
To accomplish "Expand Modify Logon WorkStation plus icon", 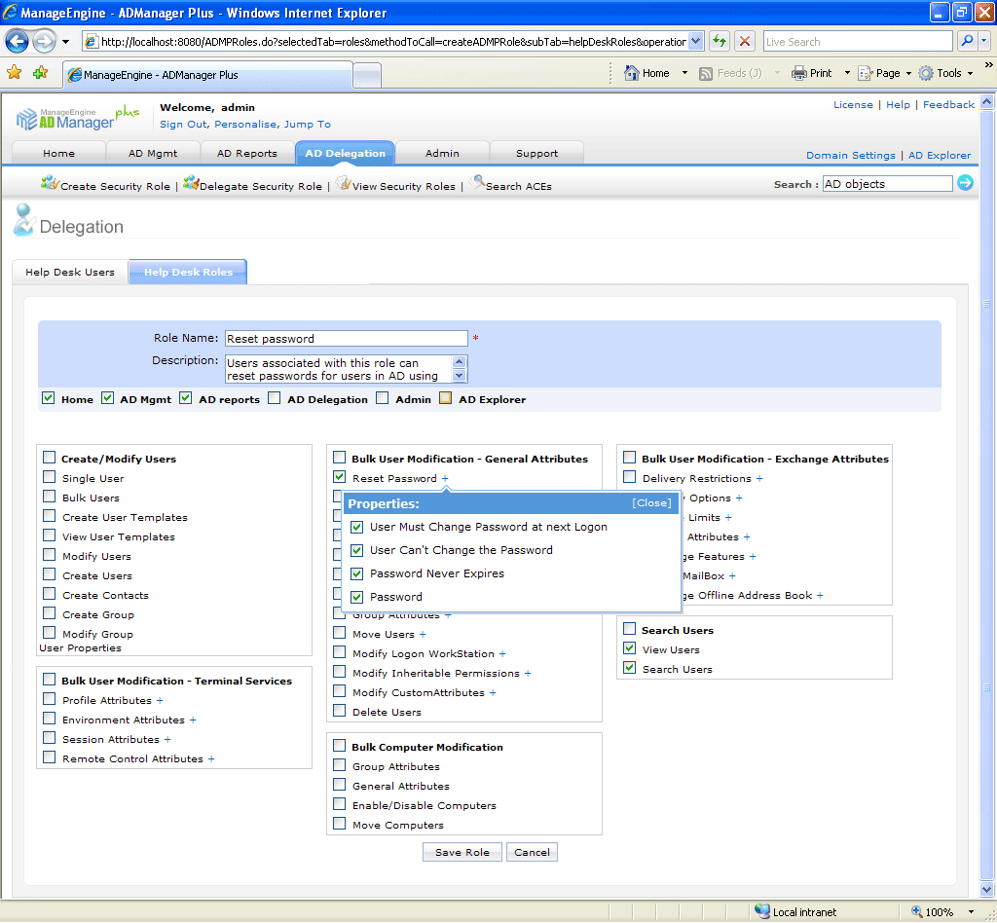I will click(502, 653).
